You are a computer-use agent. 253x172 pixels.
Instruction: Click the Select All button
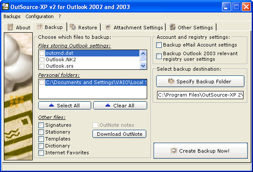[x=65, y=105]
